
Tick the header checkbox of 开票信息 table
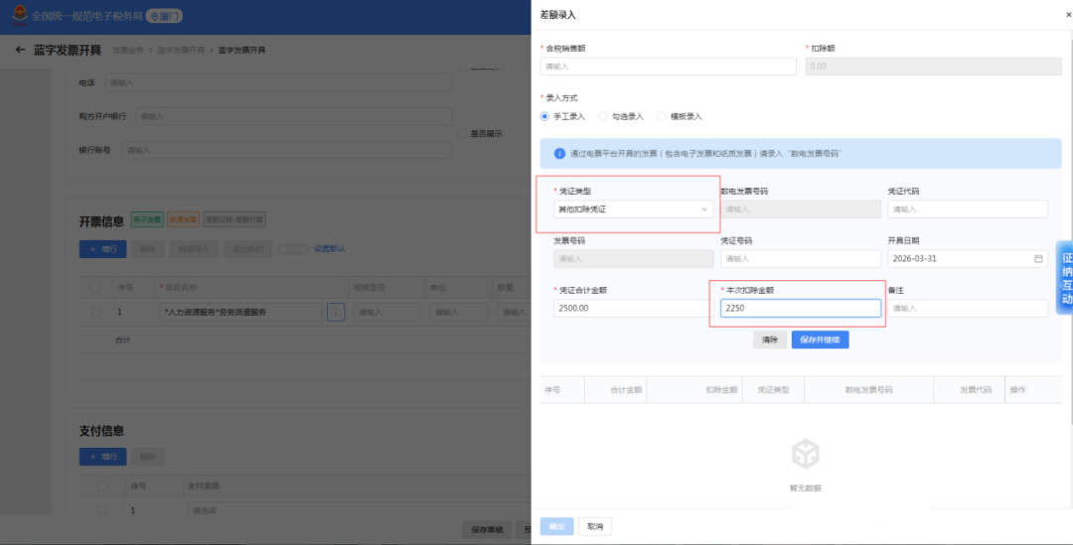[x=95, y=287]
